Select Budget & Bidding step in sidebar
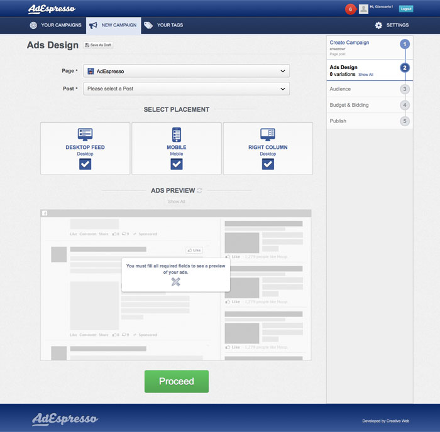The image size is (440, 432). (x=370, y=105)
